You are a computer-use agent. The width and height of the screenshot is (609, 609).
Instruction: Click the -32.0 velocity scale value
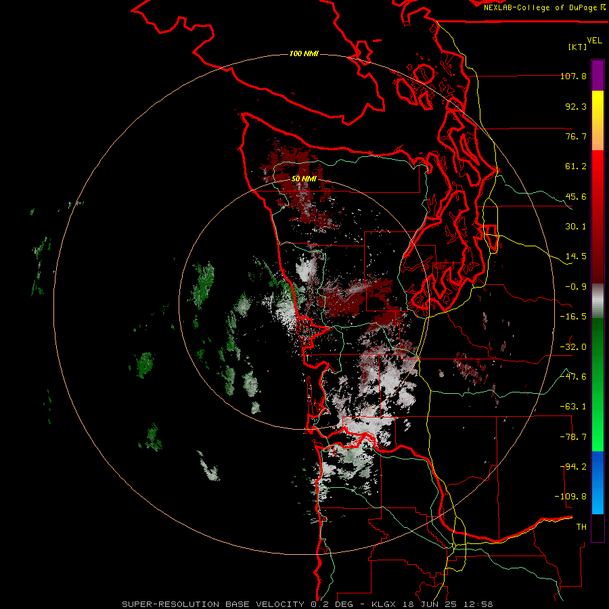click(x=573, y=347)
